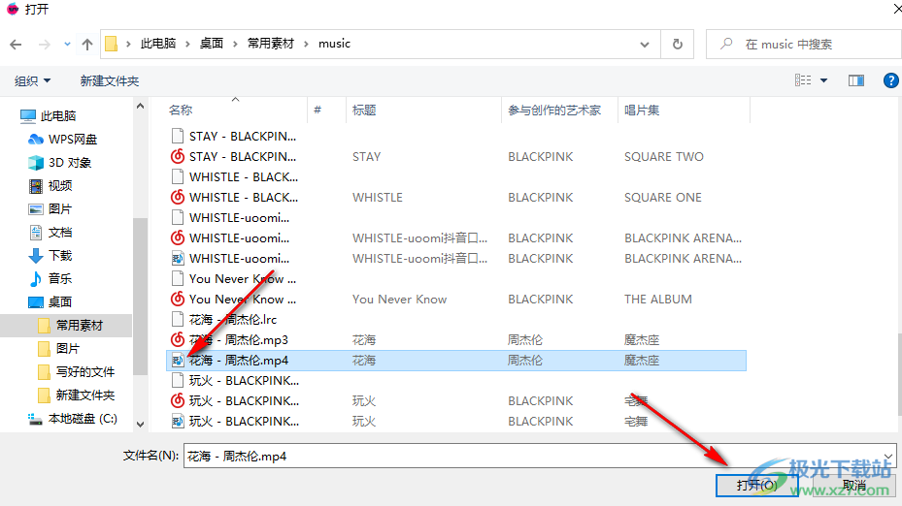Click the search box for music
The width and height of the screenshot is (902, 506).
click(x=803, y=45)
